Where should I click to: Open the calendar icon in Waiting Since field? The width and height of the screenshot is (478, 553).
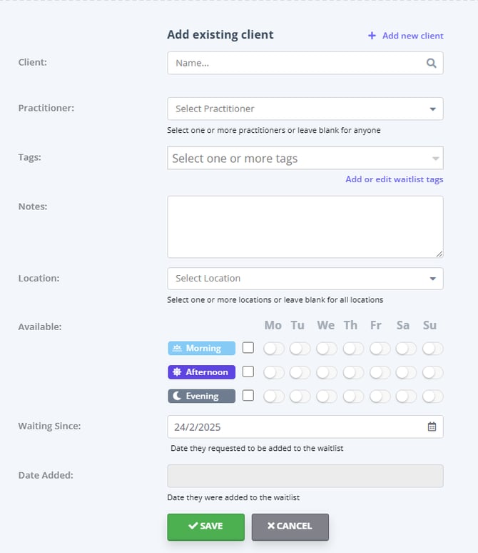tap(432, 427)
